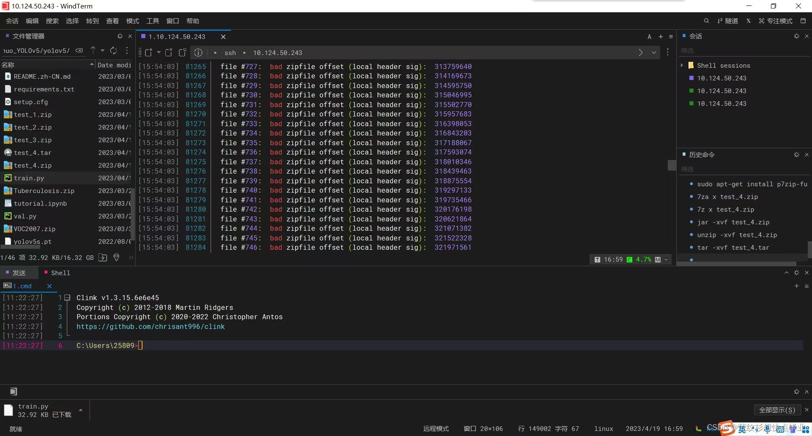This screenshot has height=436, width=812.
Task: Enable 专注模式 focus mode
Action: pos(776,21)
